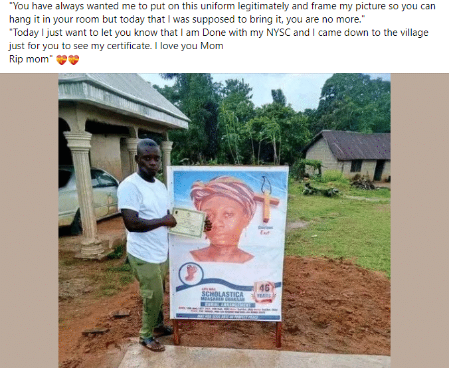Click the sentence beginning "Today I just want"
The image size is (449, 368).
pyautogui.click(x=219, y=39)
